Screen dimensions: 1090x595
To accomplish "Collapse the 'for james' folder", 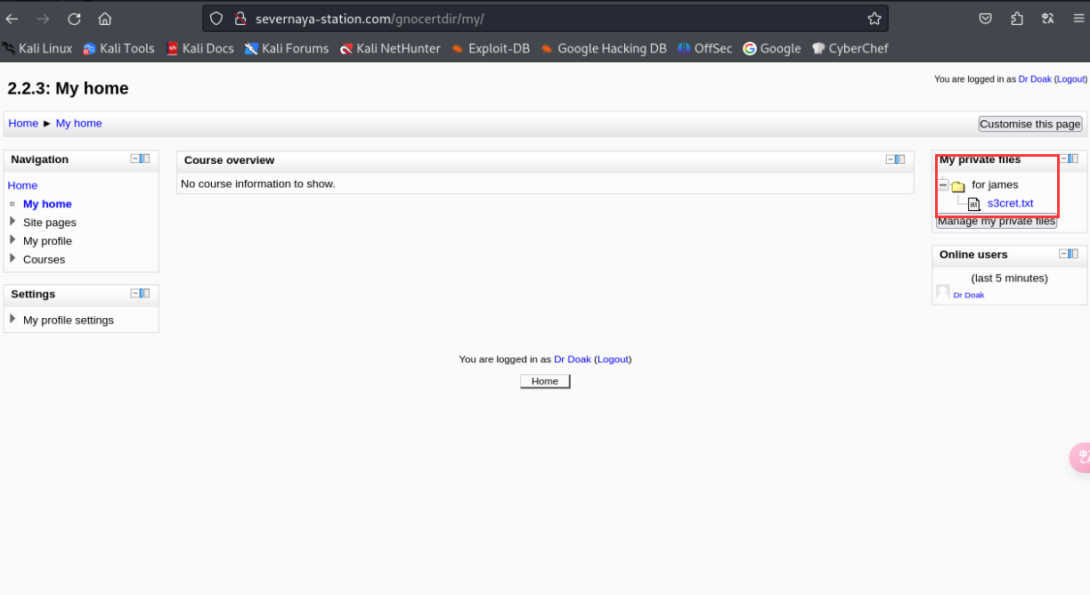I will [943, 185].
